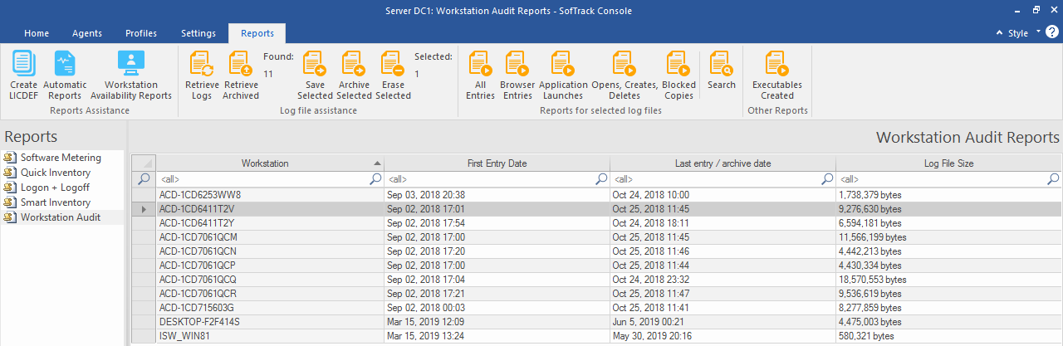
Task: Click the Sep 03, 2018 20:38 cell
Action: point(497,195)
